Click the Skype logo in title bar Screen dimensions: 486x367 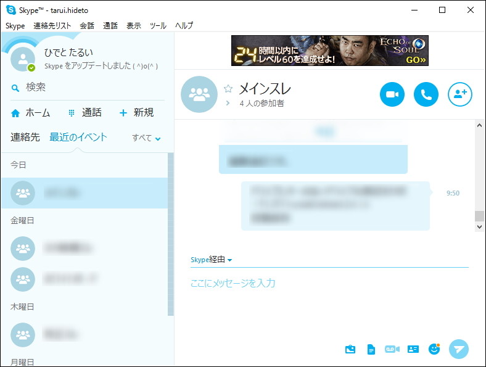coord(11,10)
